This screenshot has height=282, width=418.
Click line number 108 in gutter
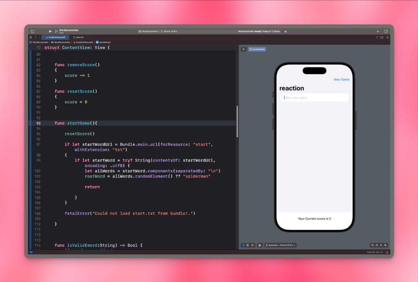tap(38, 214)
